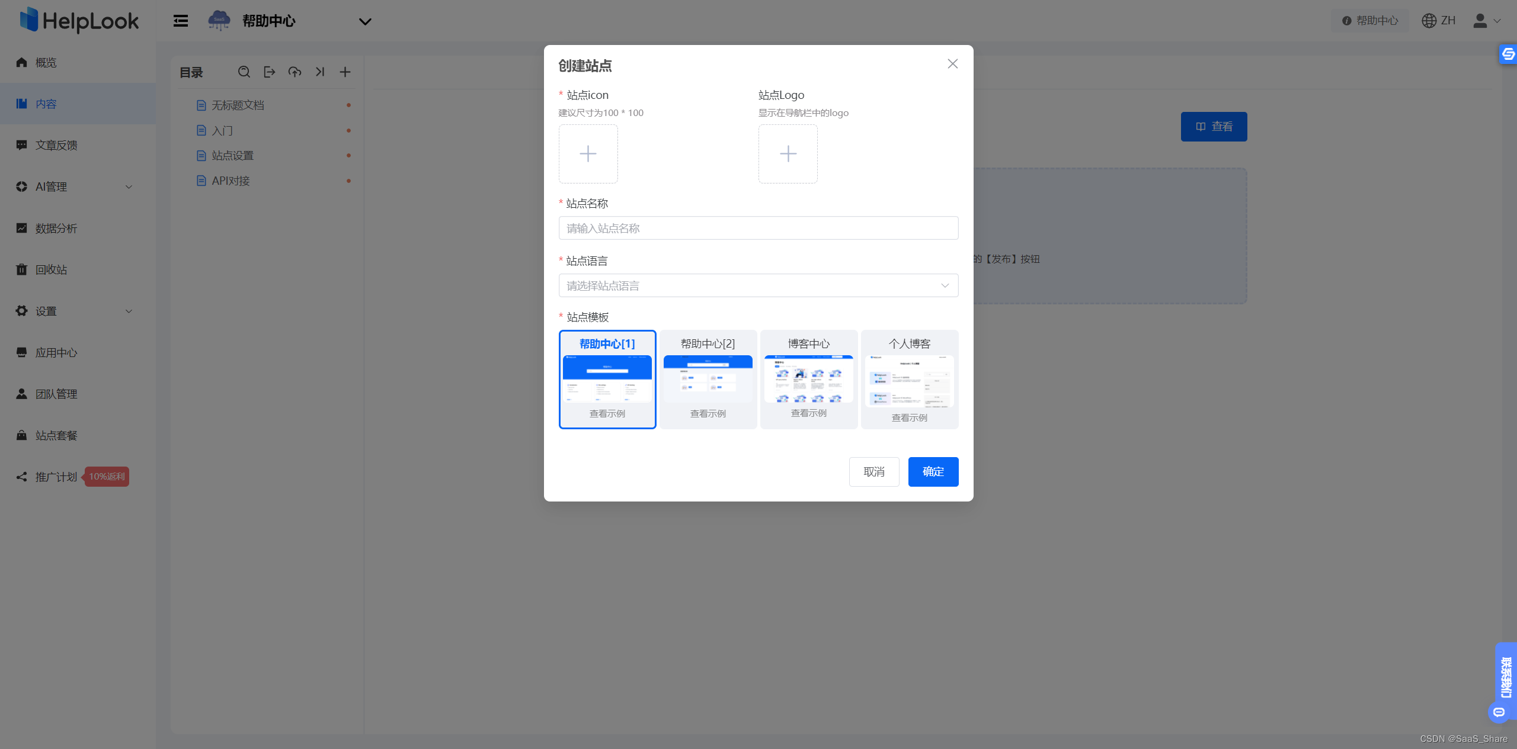Screen dimensions: 1517x749
Task: Click the 站点名称 input field
Action: tap(758, 229)
